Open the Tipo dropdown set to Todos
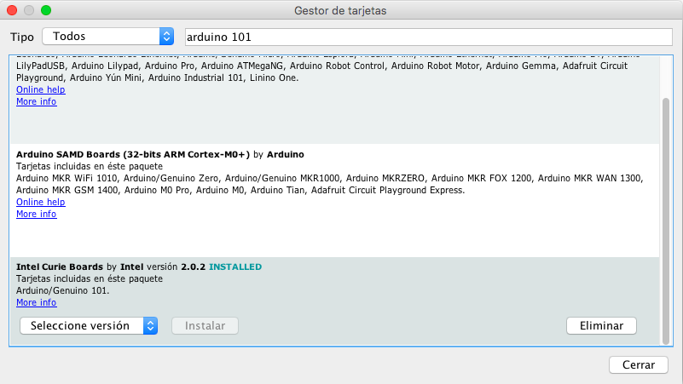This screenshot has height=384, width=683. coord(108,37)
